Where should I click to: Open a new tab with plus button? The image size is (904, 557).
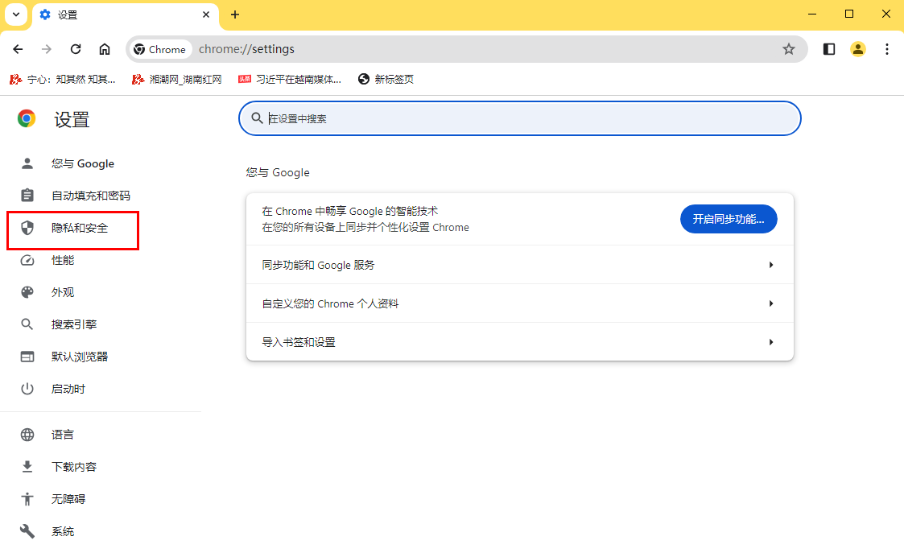point(234,14)
